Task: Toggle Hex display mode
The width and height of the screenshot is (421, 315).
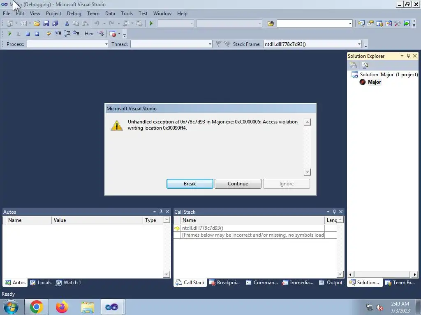Action: (x=89, y=34)
